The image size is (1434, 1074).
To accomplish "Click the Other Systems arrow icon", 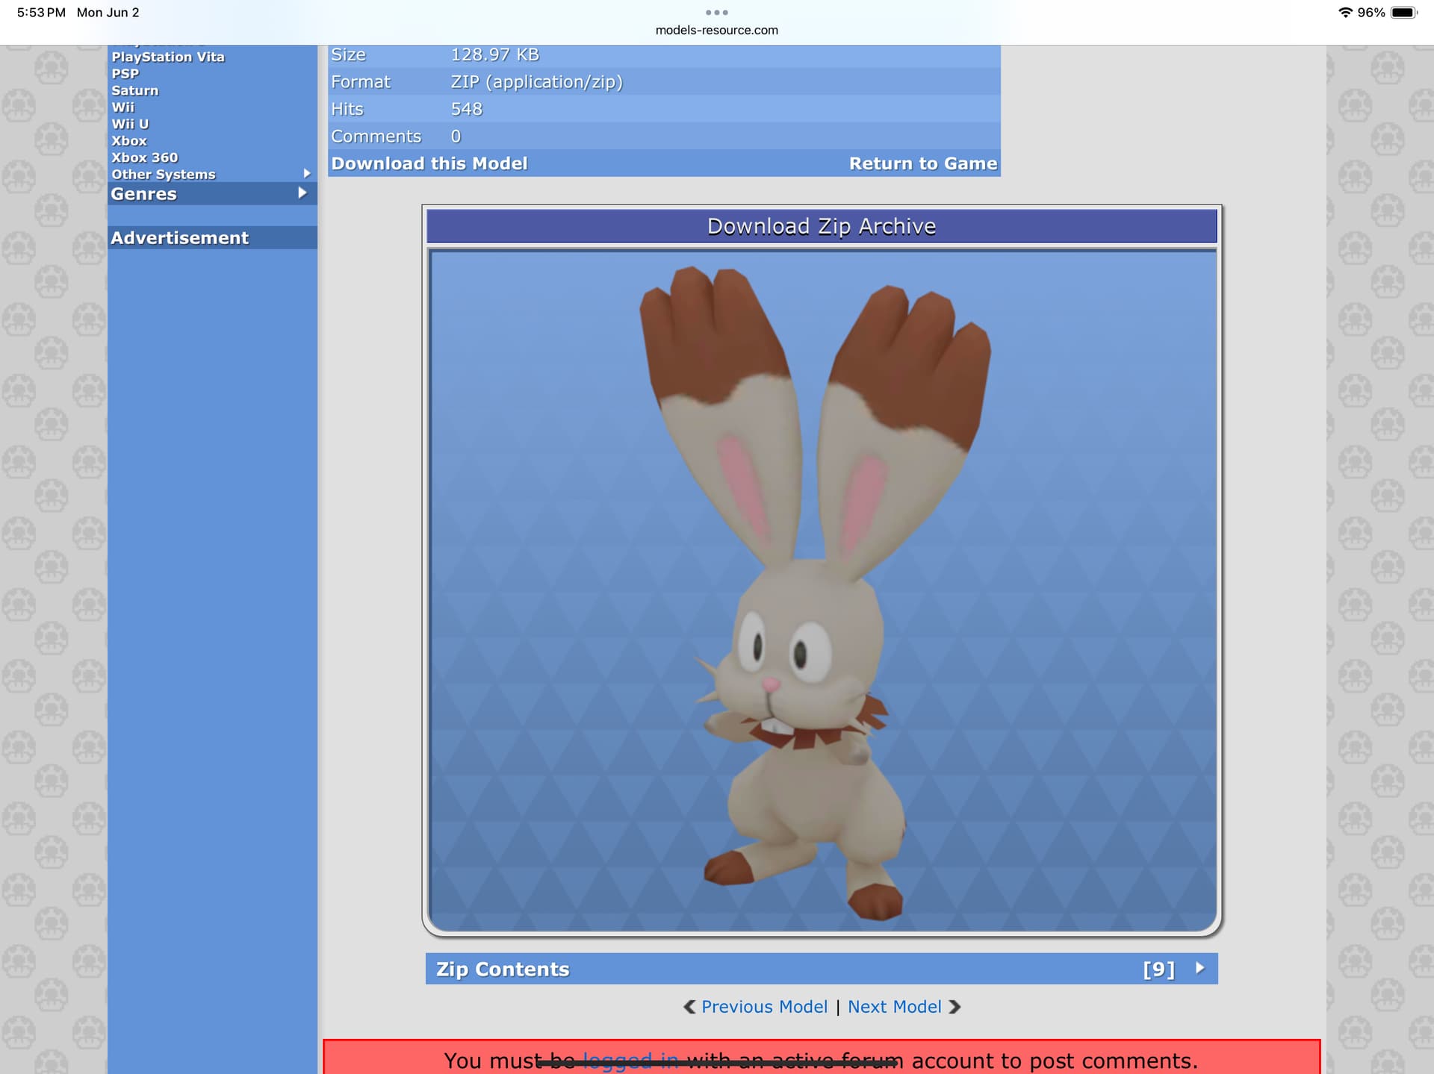I will pyautogui.click(x=306, y=173).
